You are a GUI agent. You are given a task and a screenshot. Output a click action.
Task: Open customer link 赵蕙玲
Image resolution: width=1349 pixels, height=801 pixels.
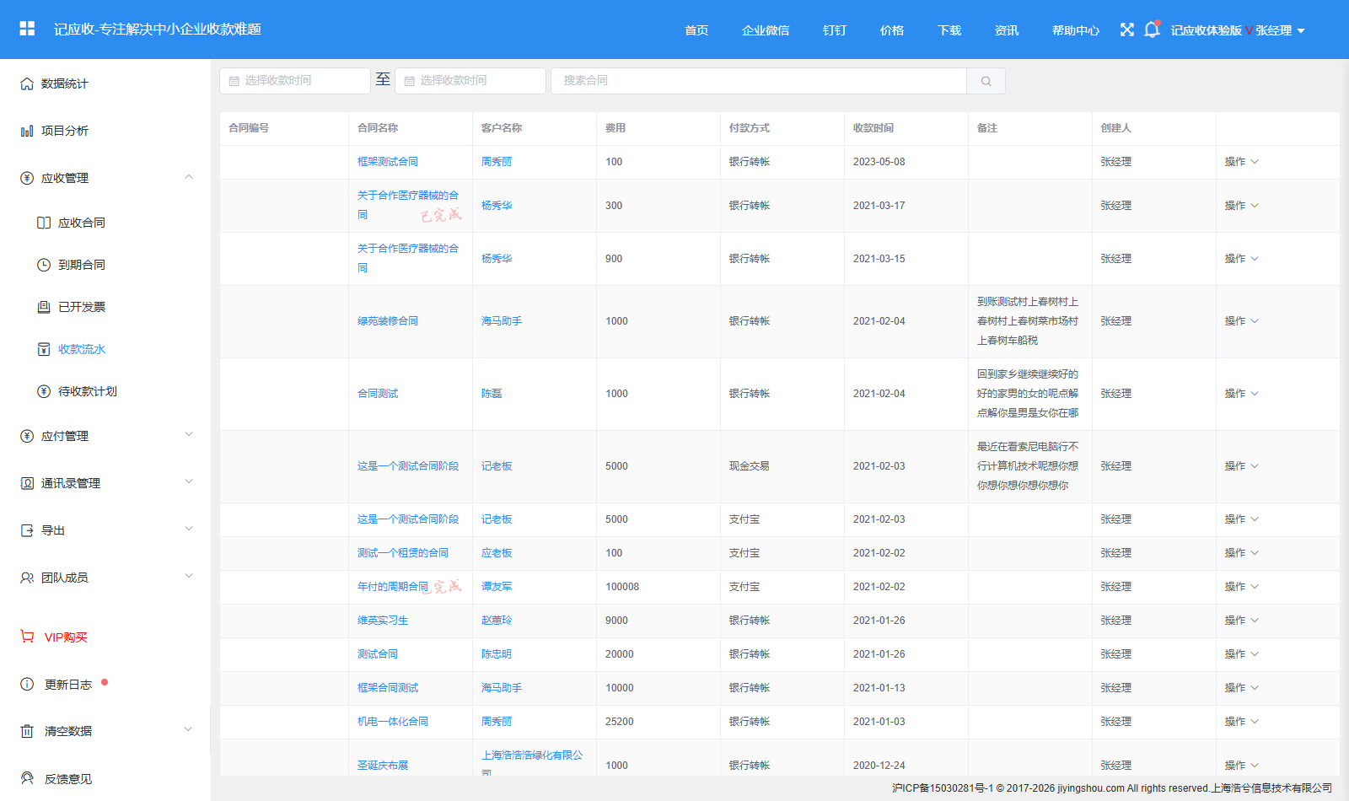pos(497,621)
